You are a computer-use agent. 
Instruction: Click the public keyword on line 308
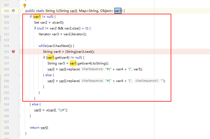[x=30, y=11]
